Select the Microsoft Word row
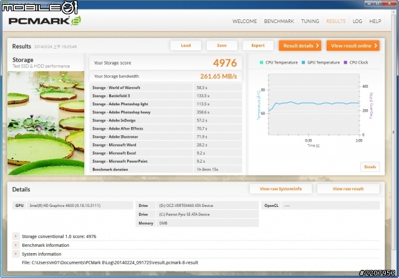Screen dimensions: 399x278 166,145
